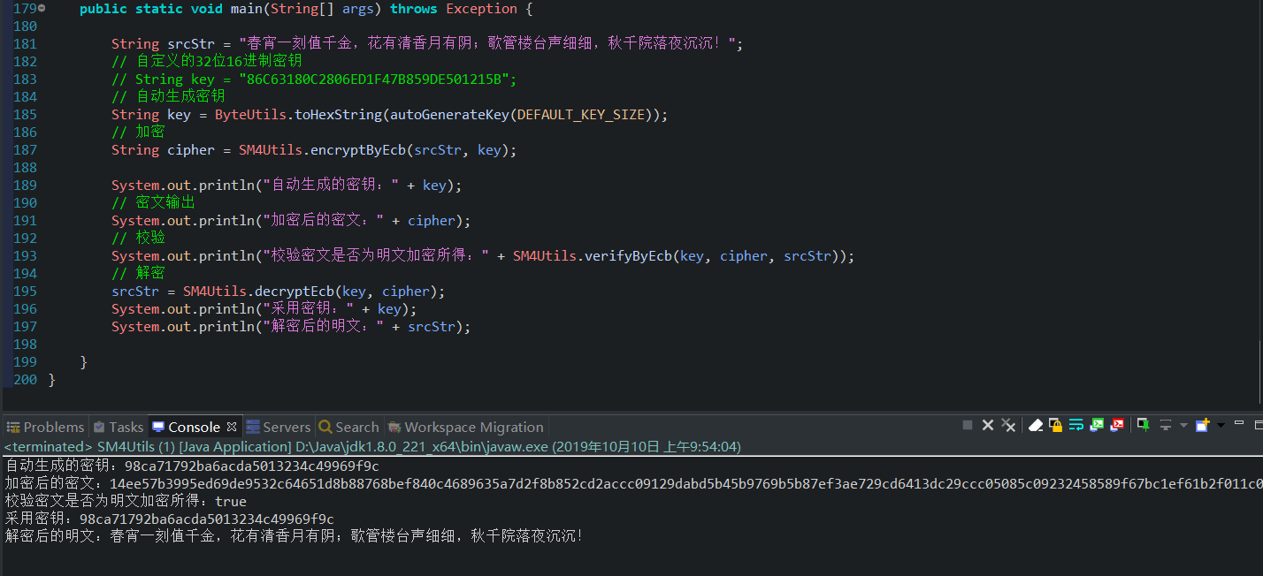Toggle show console on standard error (red icon)
1263x576 pixels.
point(1117,425)
